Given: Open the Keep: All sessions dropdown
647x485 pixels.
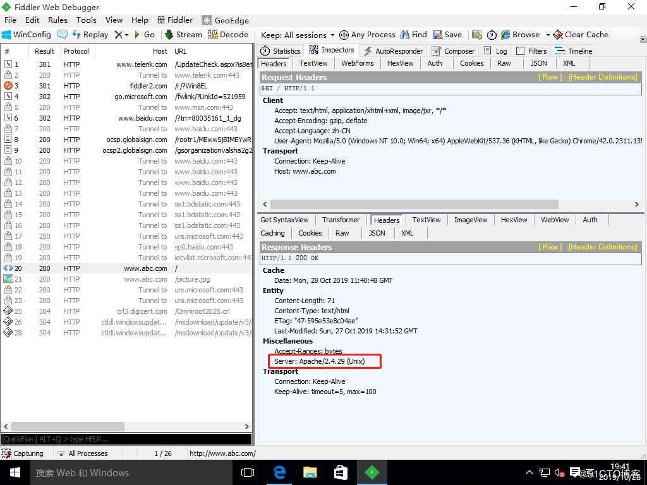Looking at the screenshot, I should point(298,35).
